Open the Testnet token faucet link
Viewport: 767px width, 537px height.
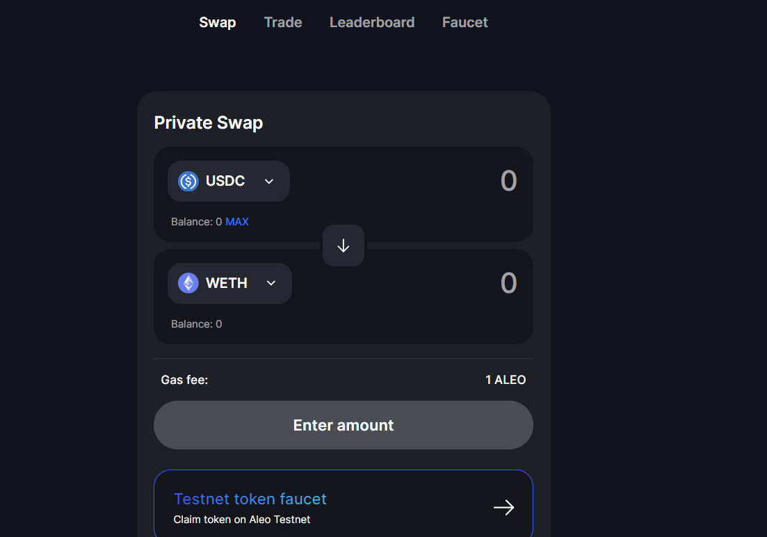[x=344, y=504]
